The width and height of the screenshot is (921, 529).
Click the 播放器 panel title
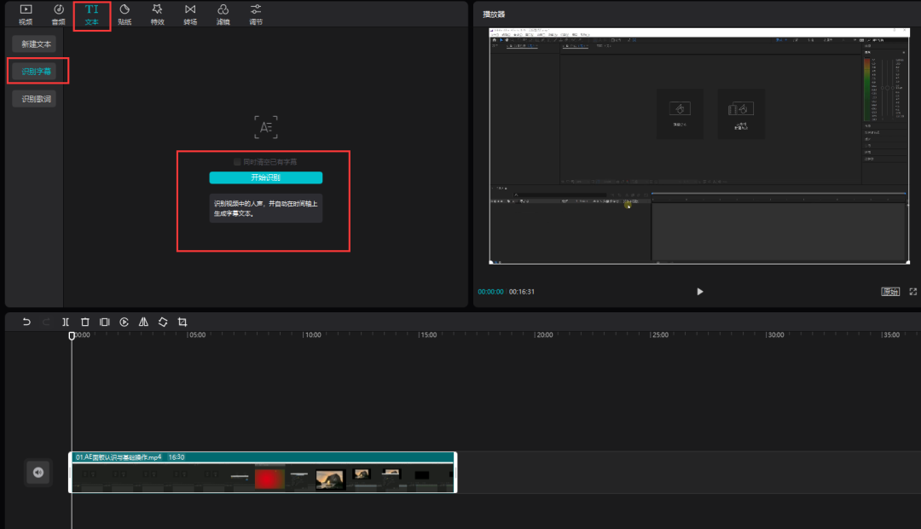494,15
